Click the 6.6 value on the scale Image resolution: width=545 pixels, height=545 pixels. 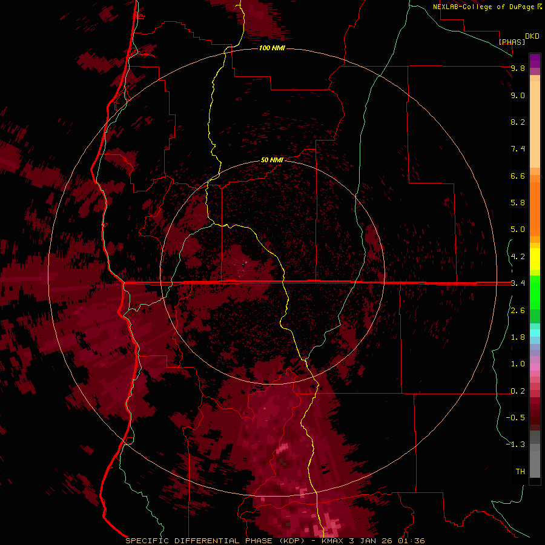tap(518, 176)
